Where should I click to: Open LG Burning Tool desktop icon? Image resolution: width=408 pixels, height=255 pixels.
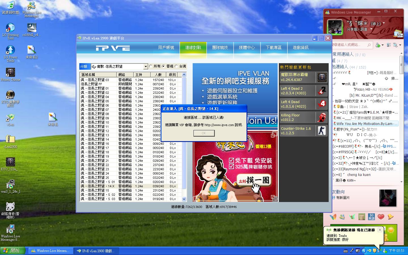(x=10, y=29)
